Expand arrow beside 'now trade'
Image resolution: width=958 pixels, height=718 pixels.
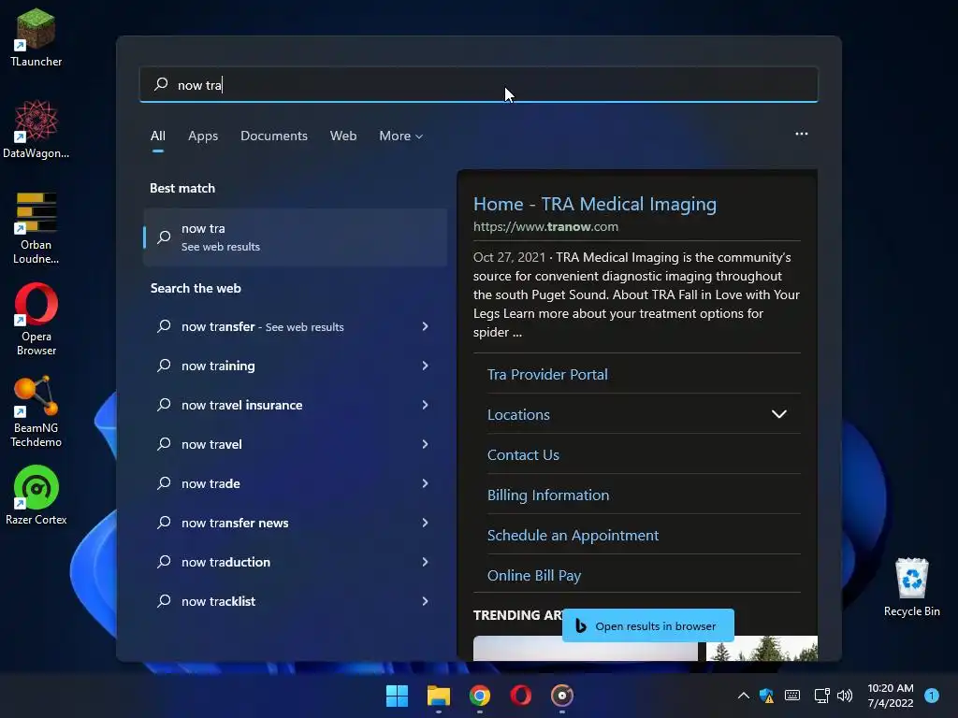(x=426, y=483)
